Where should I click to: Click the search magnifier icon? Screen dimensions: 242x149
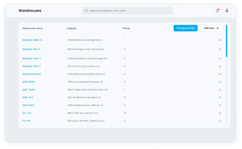coord(86,10)
